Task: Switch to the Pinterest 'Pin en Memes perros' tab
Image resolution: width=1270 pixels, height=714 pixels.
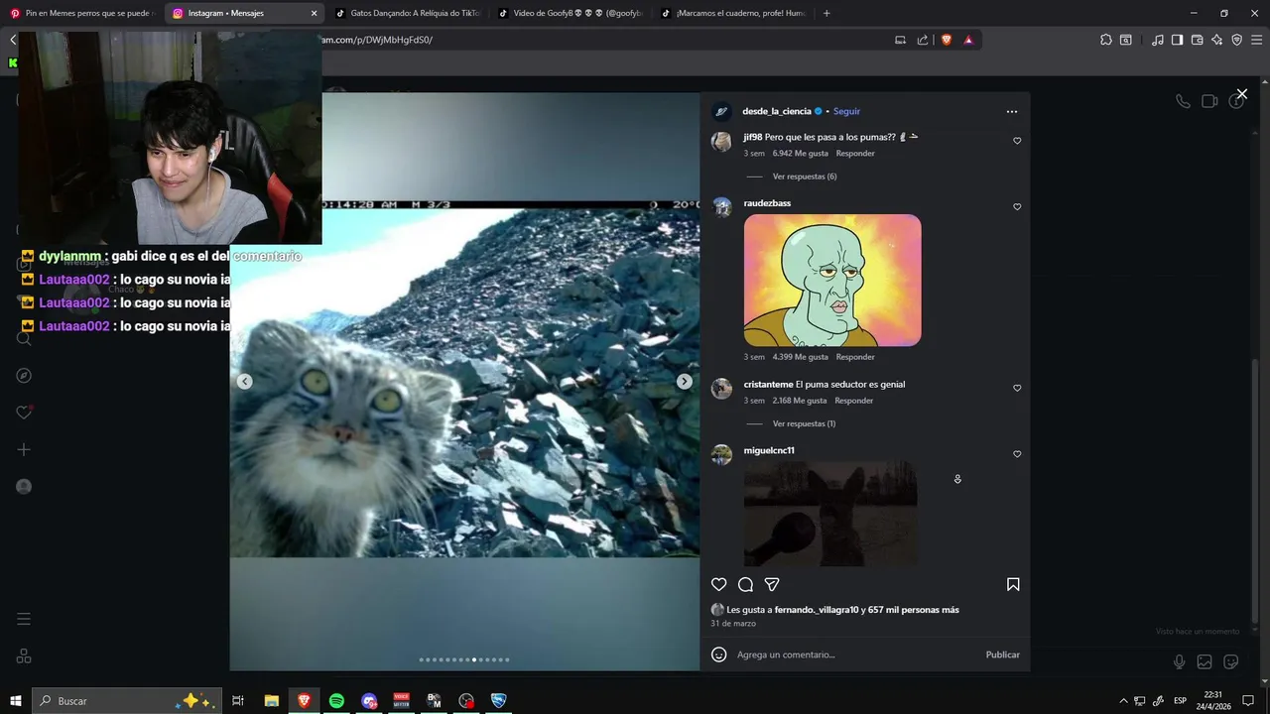Action: pyautogui.click(x=81, y=13)
